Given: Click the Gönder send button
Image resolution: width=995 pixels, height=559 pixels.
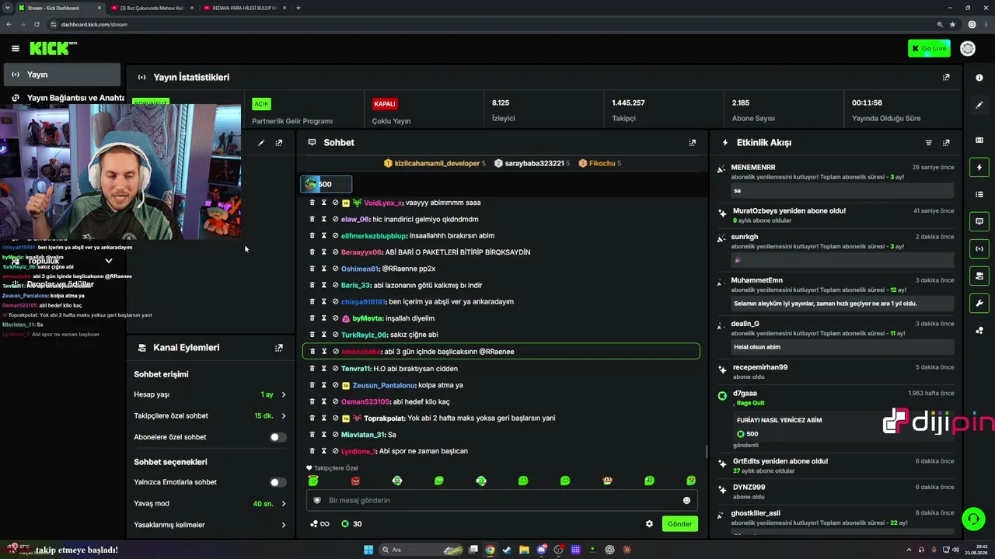Looking at the screenshot, I should 679,524.
